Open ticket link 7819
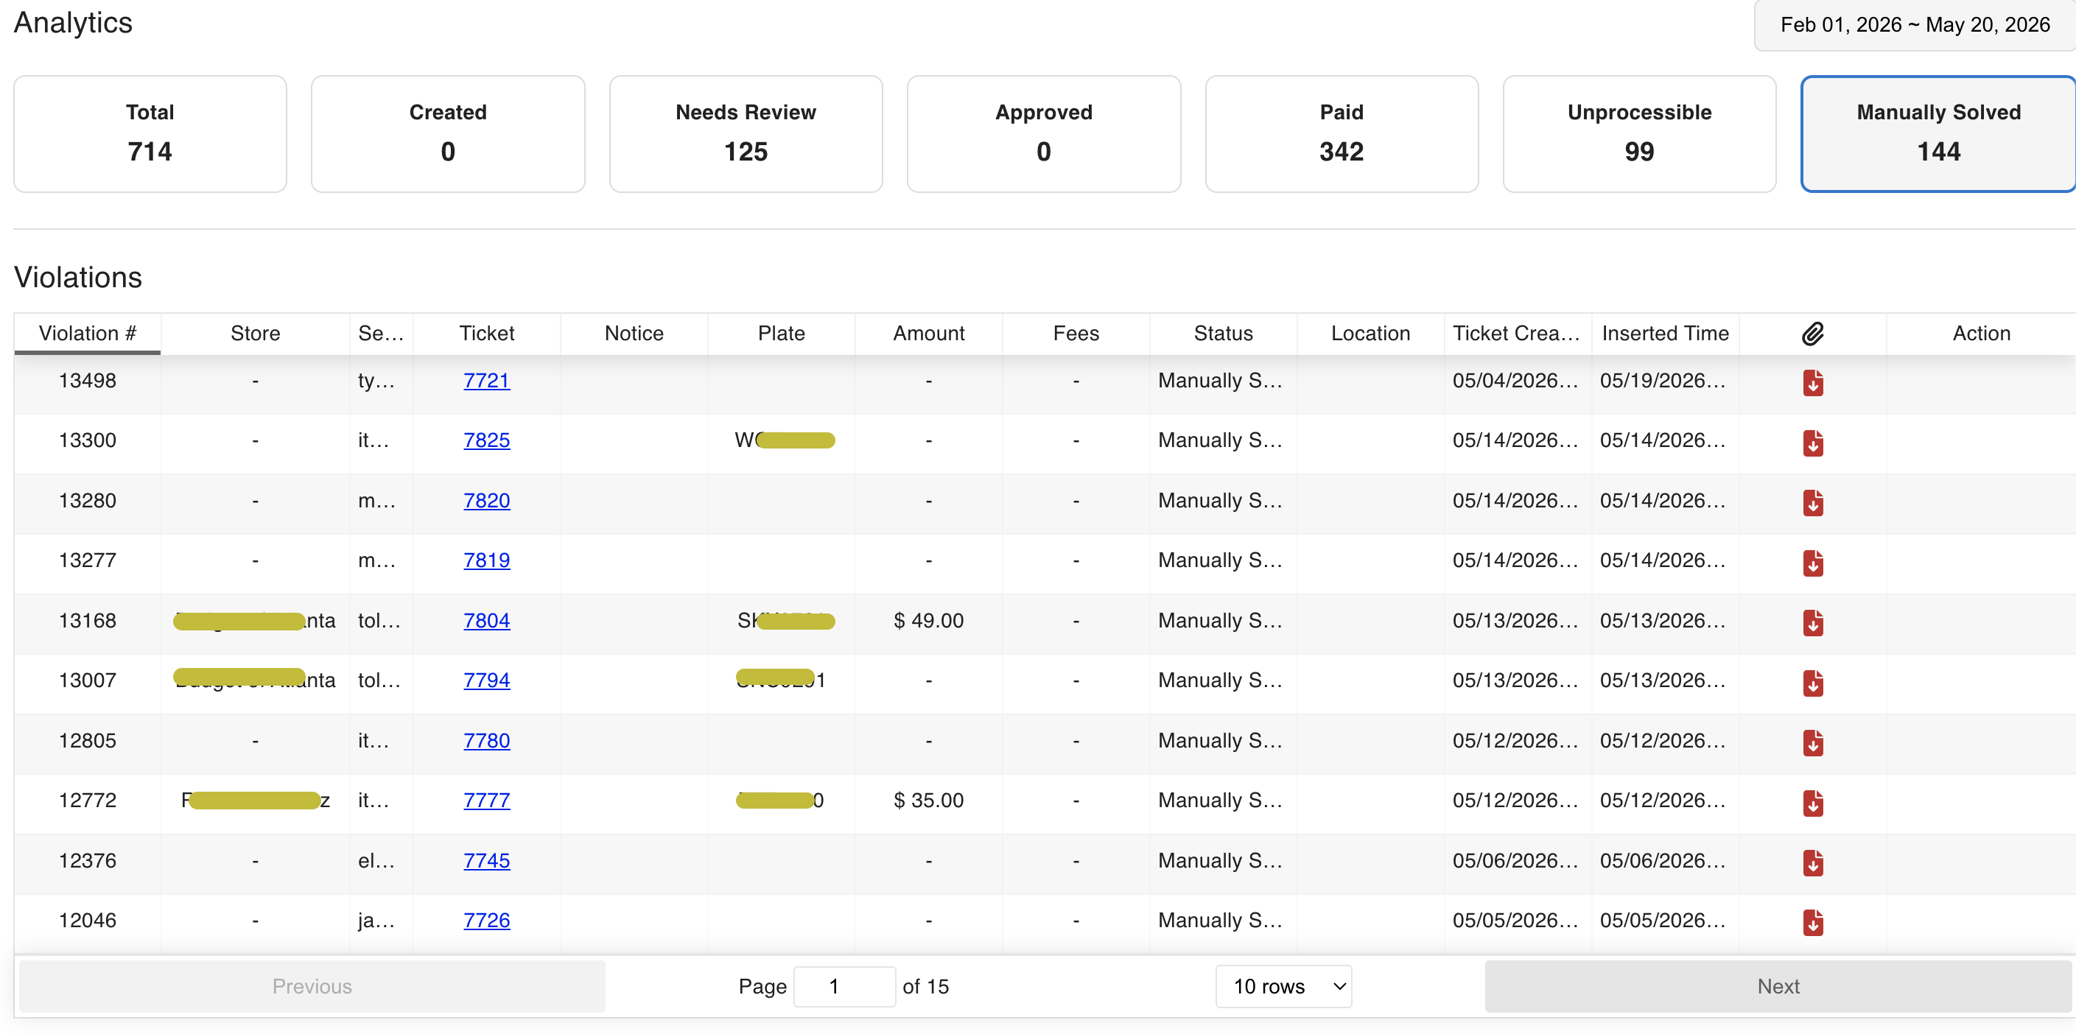Screen dimensions: 2076x1034 487,560
